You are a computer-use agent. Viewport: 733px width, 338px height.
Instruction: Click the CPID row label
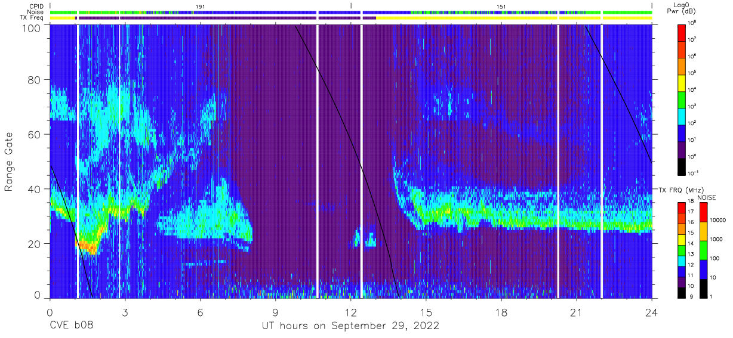click(x=36, y=6)
